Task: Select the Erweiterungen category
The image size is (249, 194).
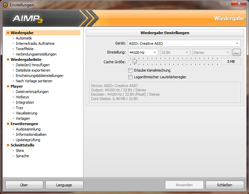Action: [x=24, y=124]
